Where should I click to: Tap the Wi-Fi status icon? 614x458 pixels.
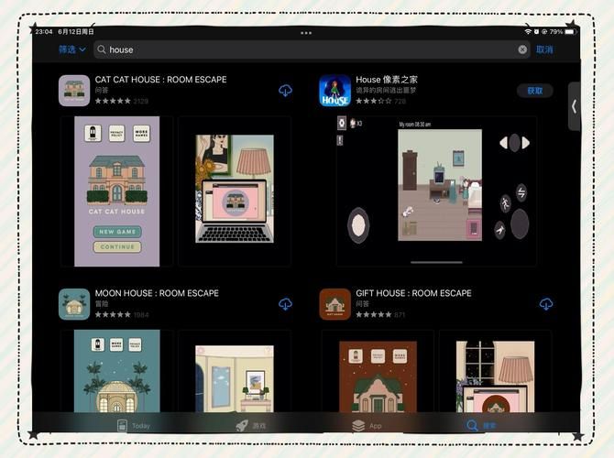(528, 32)
